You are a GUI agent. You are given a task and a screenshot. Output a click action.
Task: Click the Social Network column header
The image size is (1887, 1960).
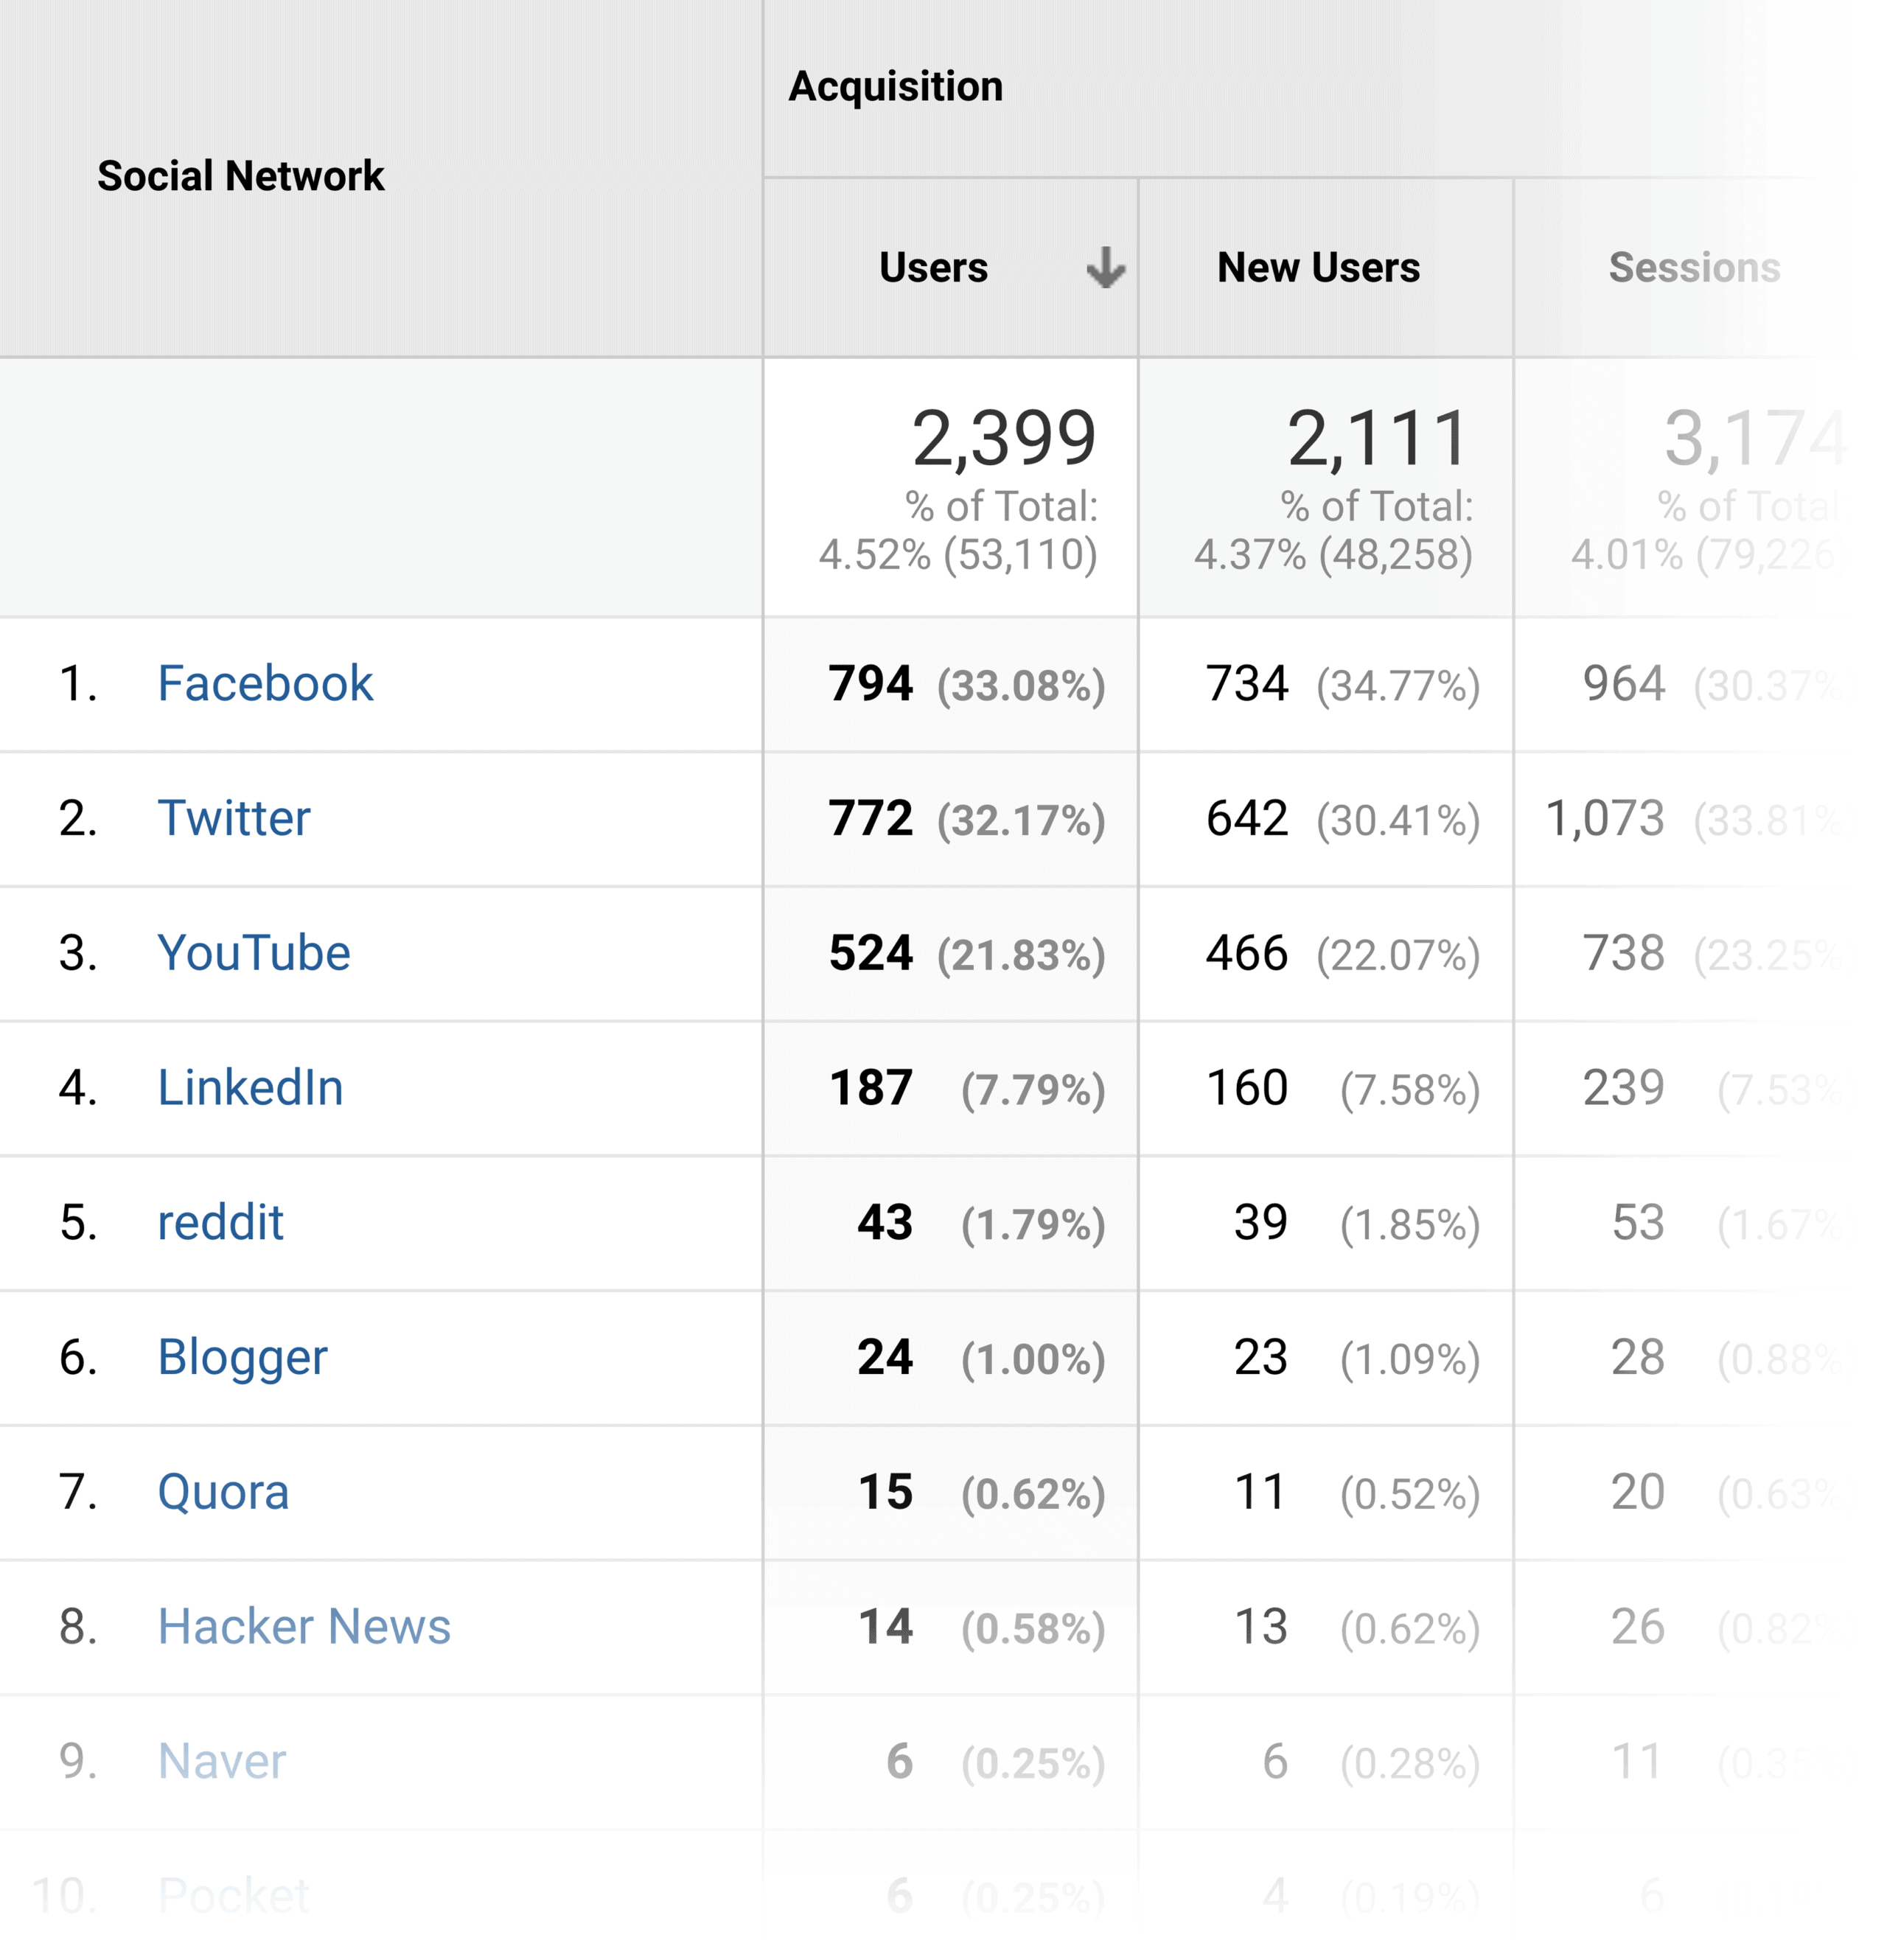pyautogui.click(x=241, y=176)
